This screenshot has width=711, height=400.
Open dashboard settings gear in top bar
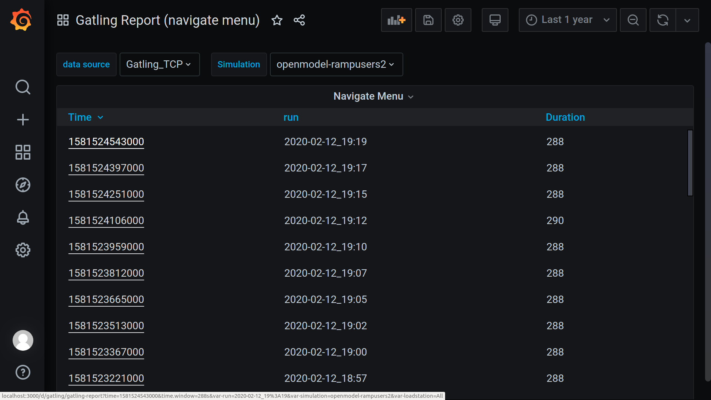[458, 20]
